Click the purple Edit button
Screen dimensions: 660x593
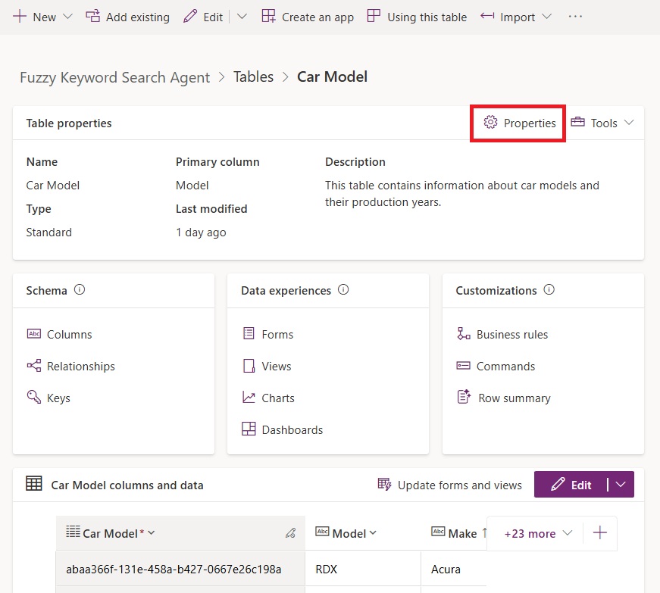[x=571, y=485]
